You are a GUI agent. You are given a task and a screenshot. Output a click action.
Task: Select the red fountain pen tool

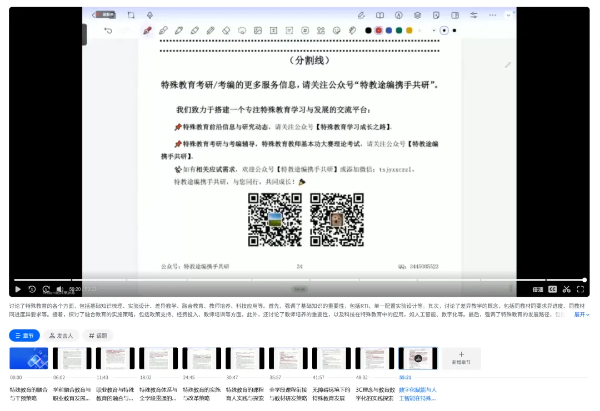click(147, 31)
